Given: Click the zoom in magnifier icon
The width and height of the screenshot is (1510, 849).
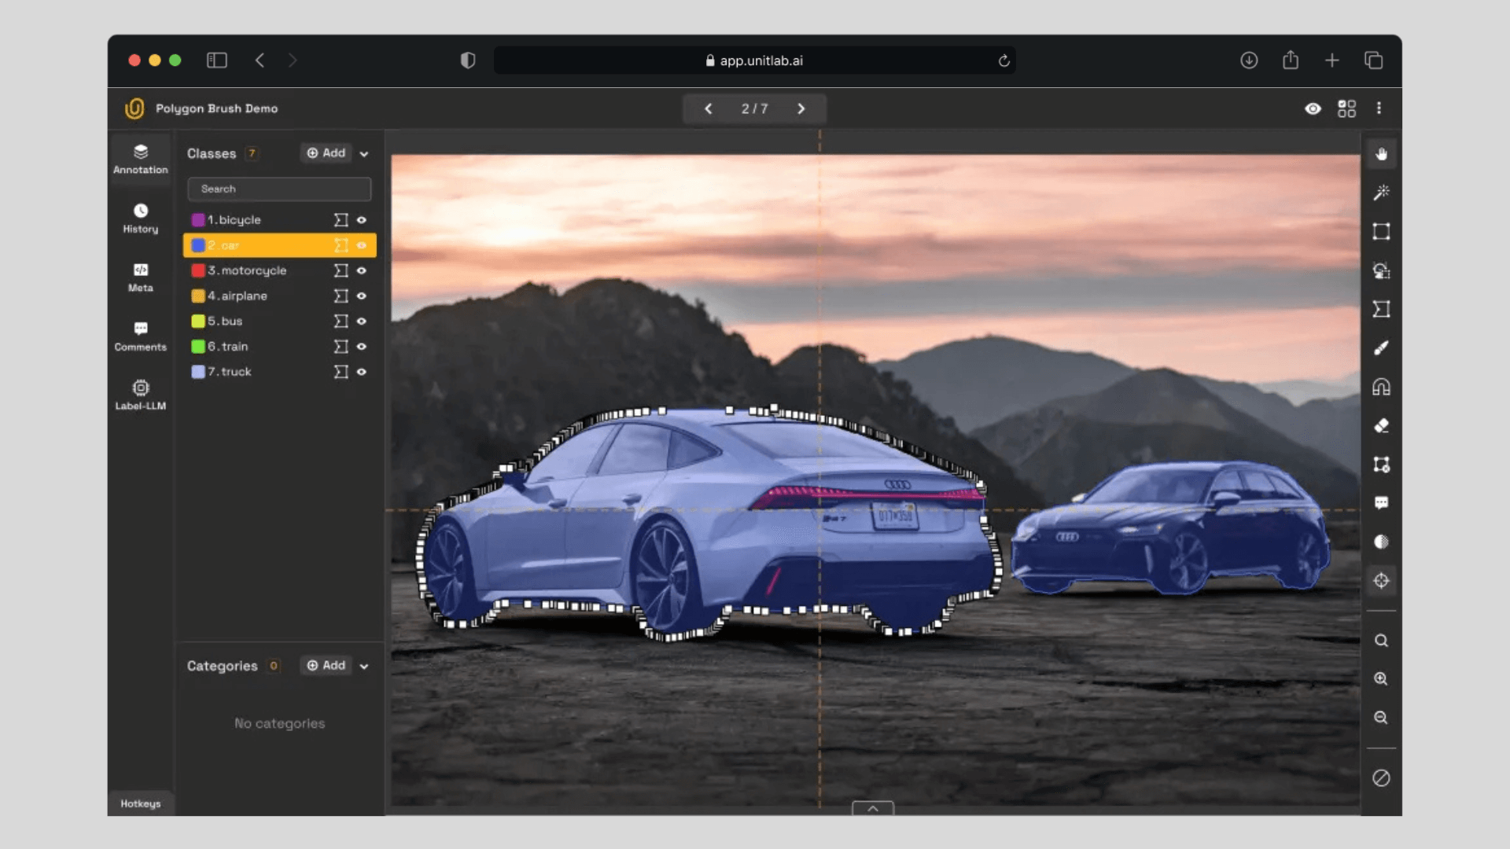Looking at the screenshot, I should (x=1381, y=678).
